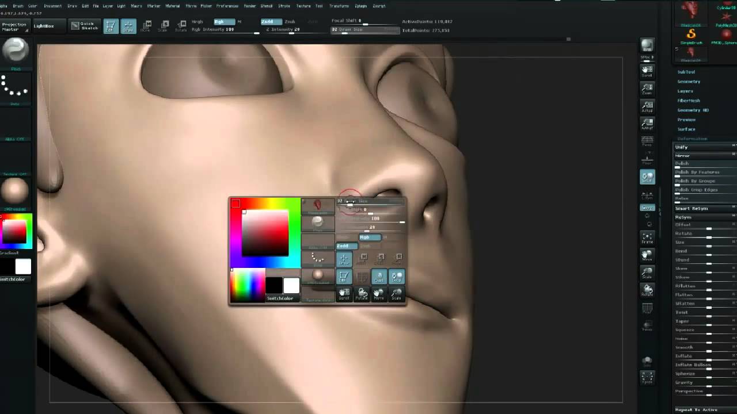Select the white secondary color swatch on left shelf
Screen dimensions: 737x414
23,266
